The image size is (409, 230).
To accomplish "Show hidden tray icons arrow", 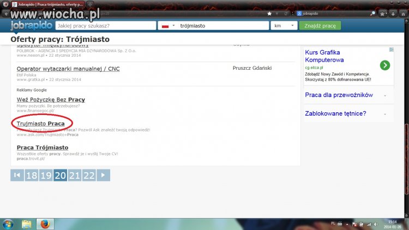I will click(347, 224).
